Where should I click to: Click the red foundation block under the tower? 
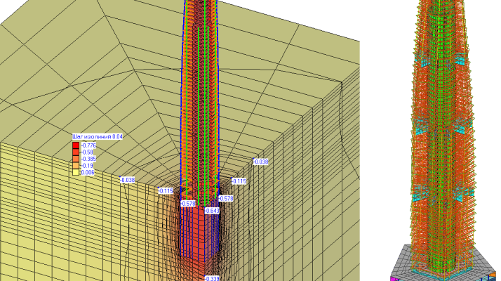click(x=199, y=239)
